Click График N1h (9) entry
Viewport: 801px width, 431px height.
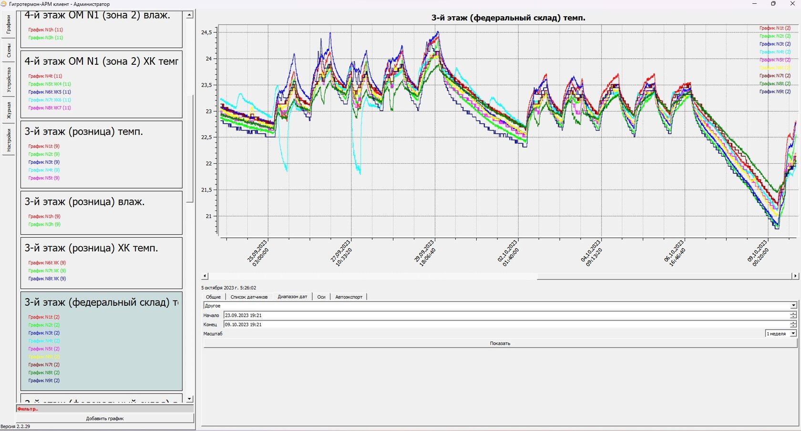[x=44, y=216]
